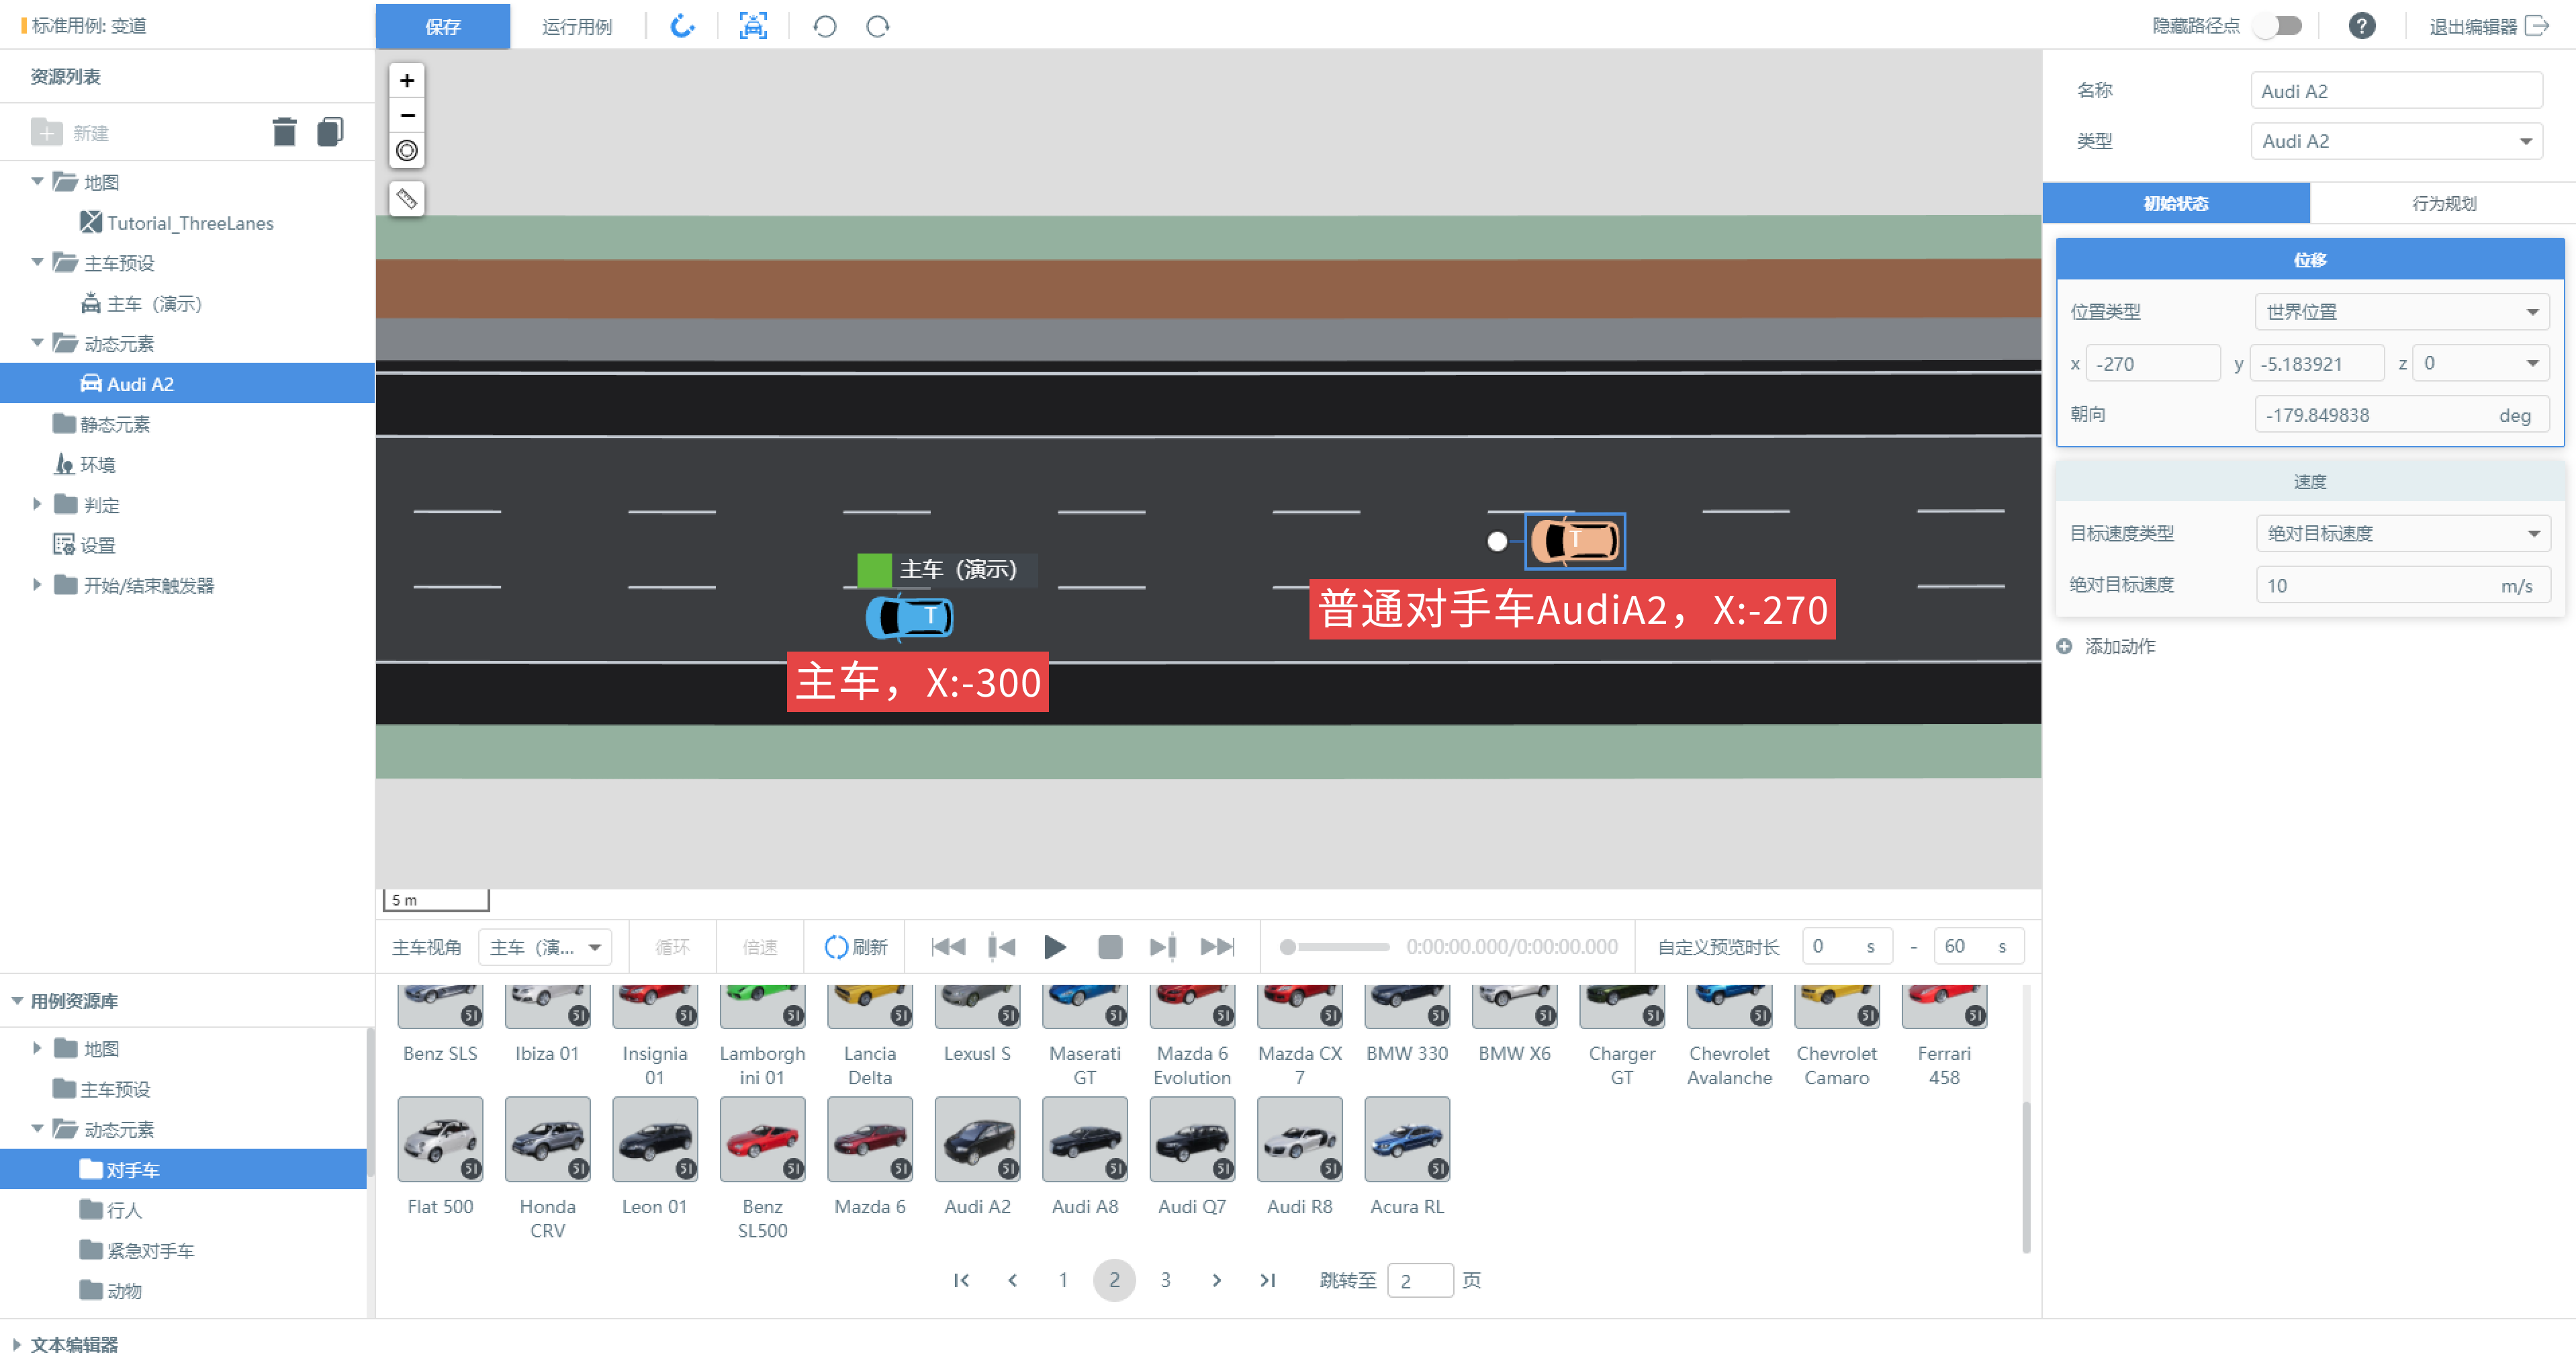2576x1365 pixels.
Task: Click the x position input field
Action: (2153, 363)
